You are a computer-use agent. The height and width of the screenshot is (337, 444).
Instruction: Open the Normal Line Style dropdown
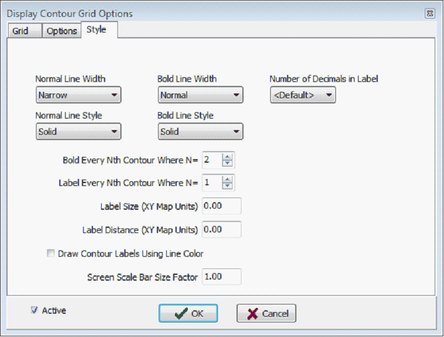click(x=78, y=131)
